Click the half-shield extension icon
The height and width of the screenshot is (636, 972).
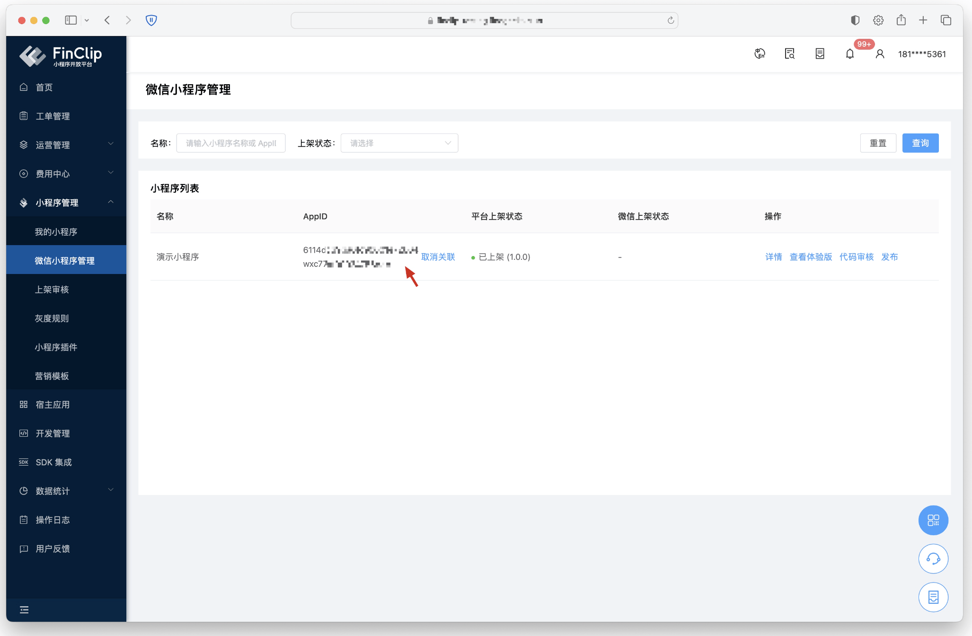click(x=855, y=20)
